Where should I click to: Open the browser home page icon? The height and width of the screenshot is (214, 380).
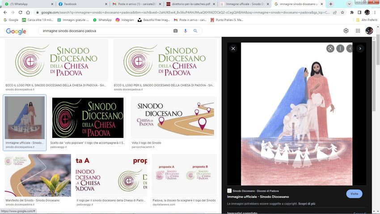click(28, 13)
